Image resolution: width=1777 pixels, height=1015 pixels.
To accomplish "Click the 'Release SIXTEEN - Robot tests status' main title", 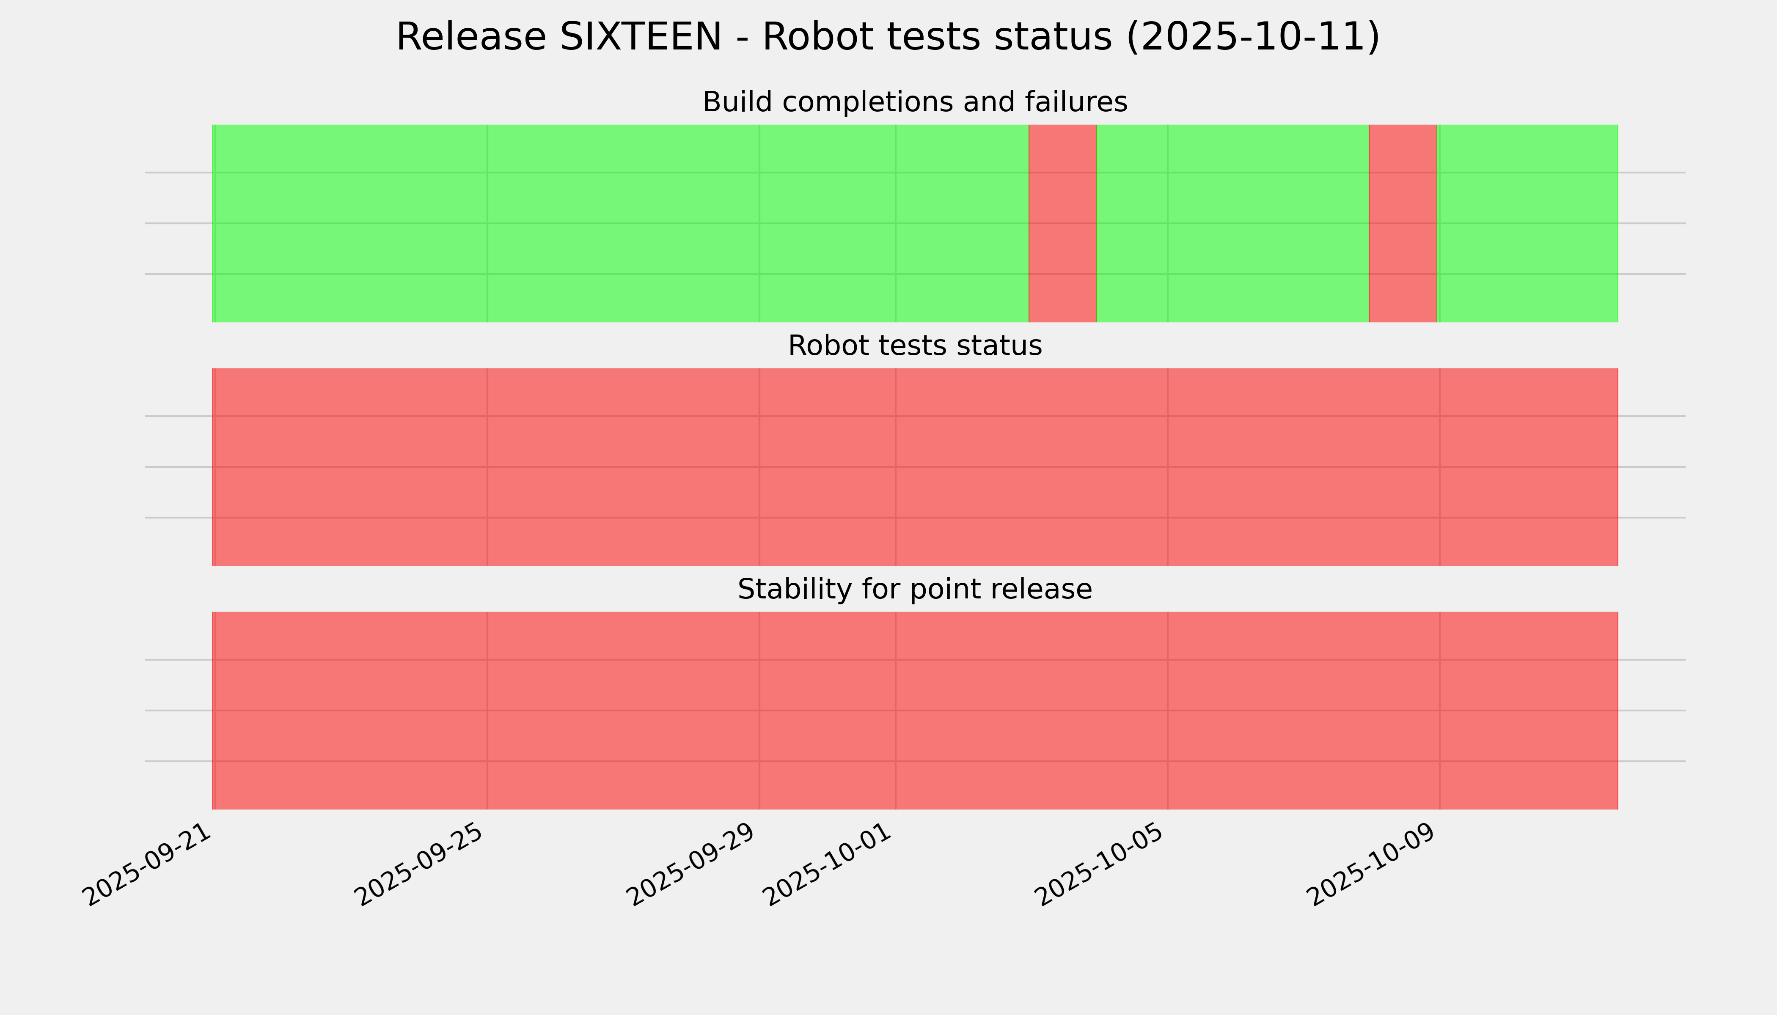I will 888,38.
